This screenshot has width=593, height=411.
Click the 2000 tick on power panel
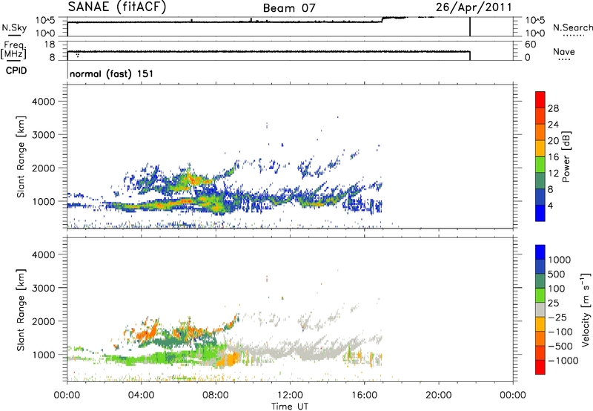[43, 168]
